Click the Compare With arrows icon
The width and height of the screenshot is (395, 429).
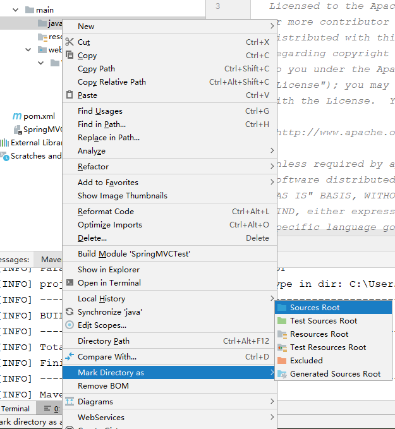coord(70,356)
